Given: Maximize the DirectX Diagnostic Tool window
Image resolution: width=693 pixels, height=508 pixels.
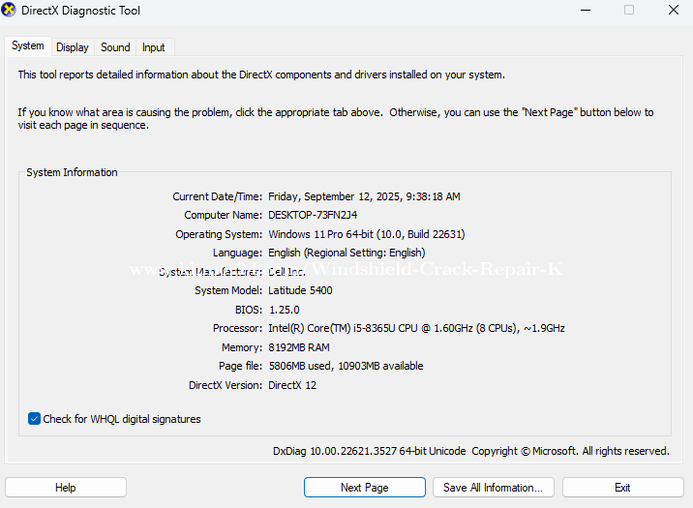Looking at the screenshot, I should (x=629, y=11).
